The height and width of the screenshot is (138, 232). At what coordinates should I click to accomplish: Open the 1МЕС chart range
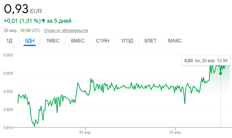tap(53, 41)
